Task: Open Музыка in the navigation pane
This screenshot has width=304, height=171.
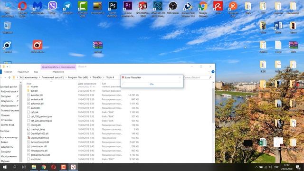Action: (5, 161)
